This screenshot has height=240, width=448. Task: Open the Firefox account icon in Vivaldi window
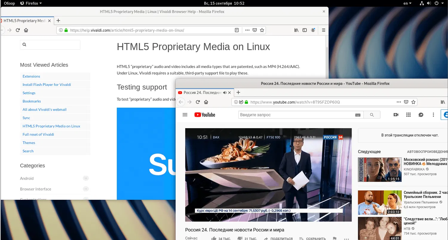tap(313, 30)
